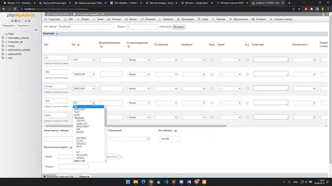This screenshot has width=332, height=186.
Task: Focus length/values field for id row
Action: pyautogui.click(x=112, y=60)
